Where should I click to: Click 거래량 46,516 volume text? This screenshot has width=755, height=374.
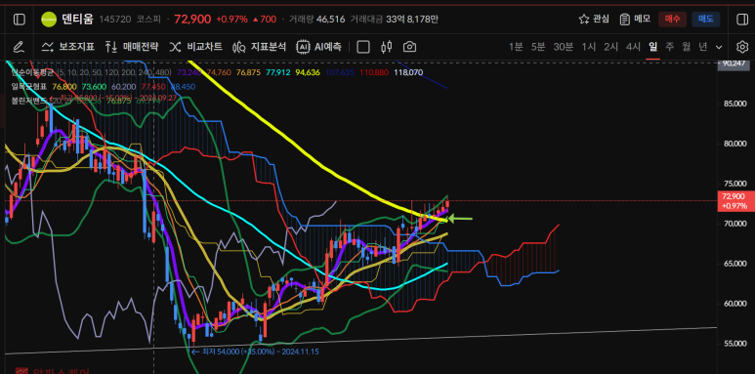[316, 20]
